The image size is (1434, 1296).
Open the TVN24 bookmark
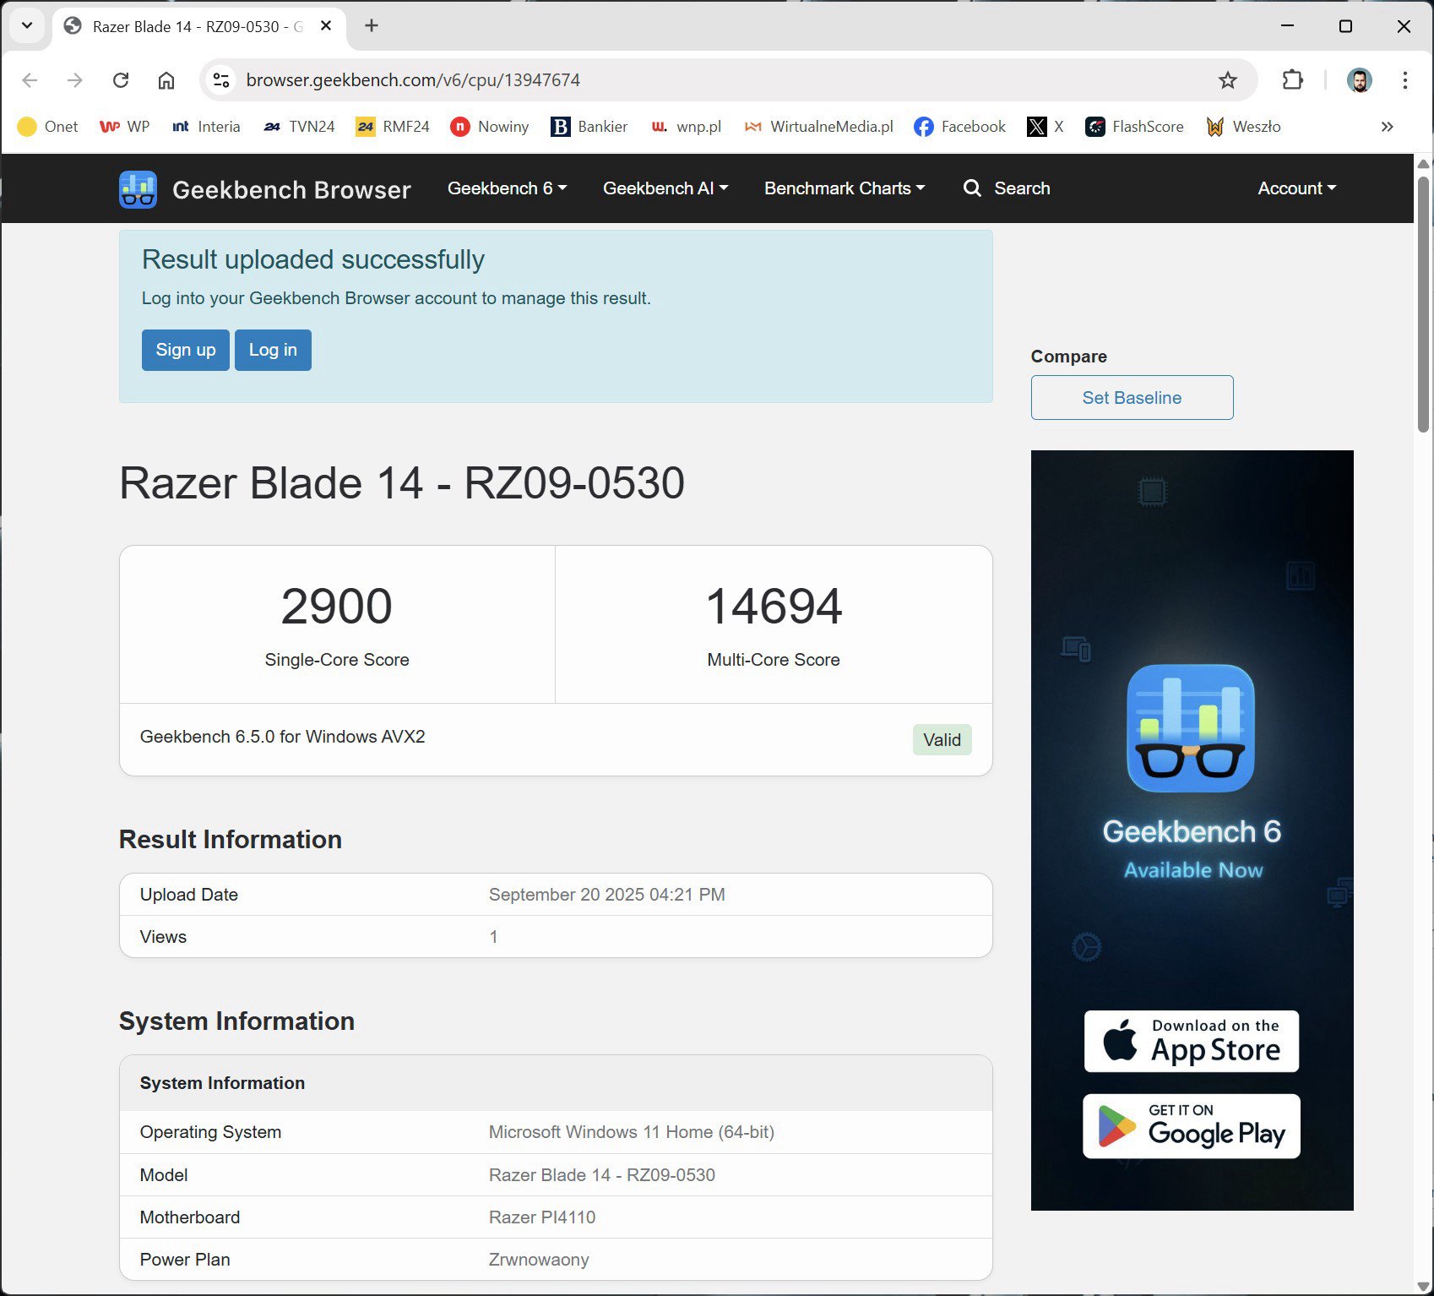(x=299, y=127)
